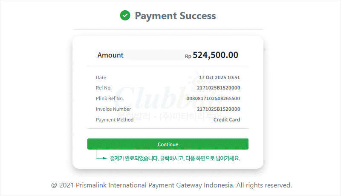341x196 pixels.
Task: Click the Plink reference 0080817102508265500
Action: coord(213,98)
